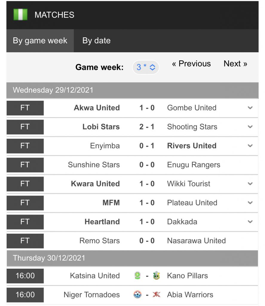
Task: Open the Sunshine Stars team link
Action: pyautogui.click(x=94, y=165)
